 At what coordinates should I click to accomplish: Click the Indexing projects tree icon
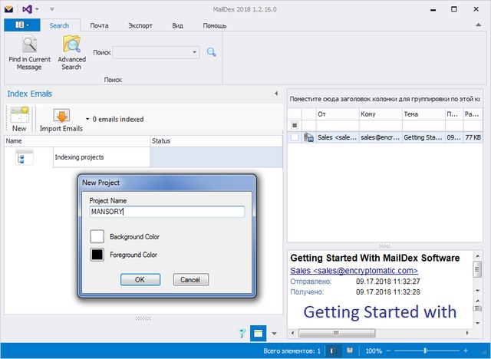click(24, 157)
